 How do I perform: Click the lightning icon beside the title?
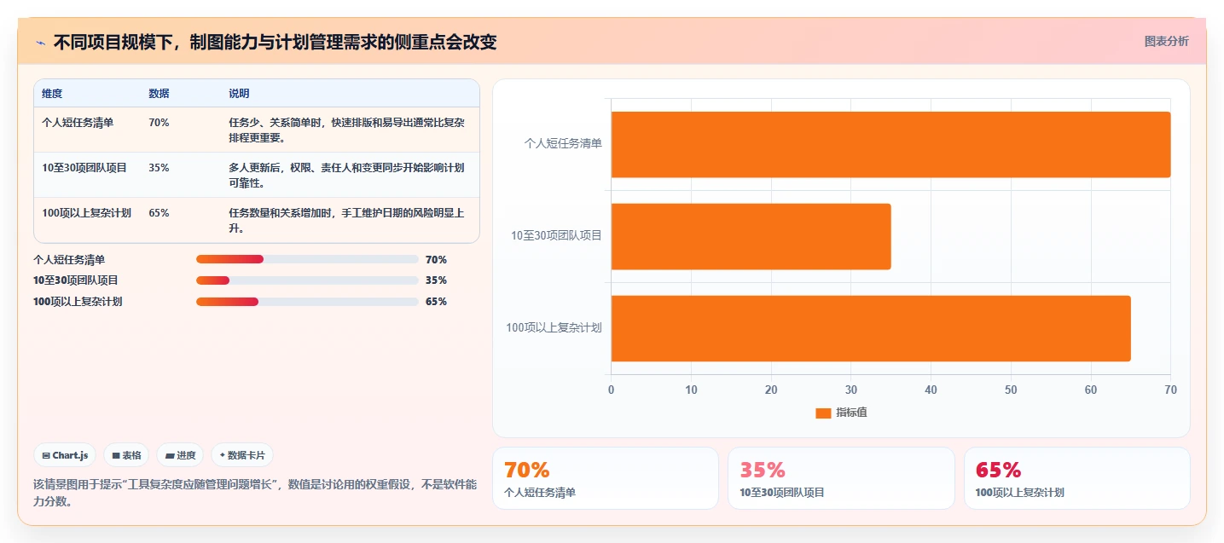[40, 43]
